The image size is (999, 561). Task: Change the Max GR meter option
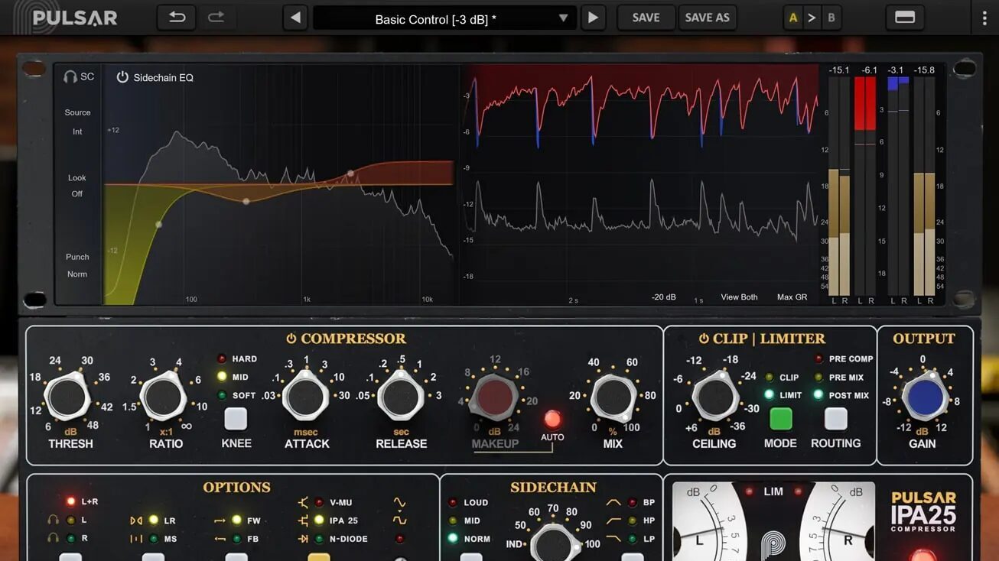tap(792, 297)
